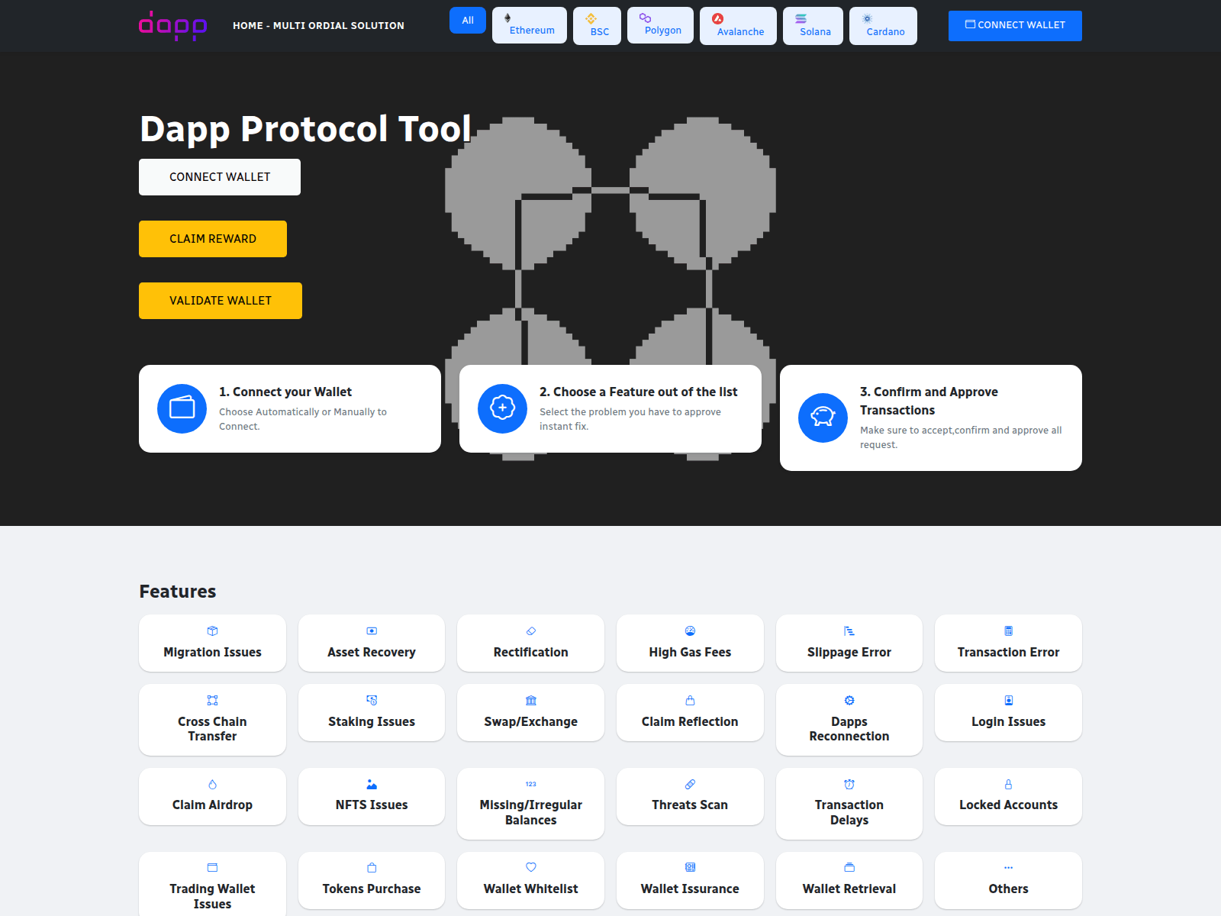Click the wallet icon in step 1 card

tap(182, 408)
